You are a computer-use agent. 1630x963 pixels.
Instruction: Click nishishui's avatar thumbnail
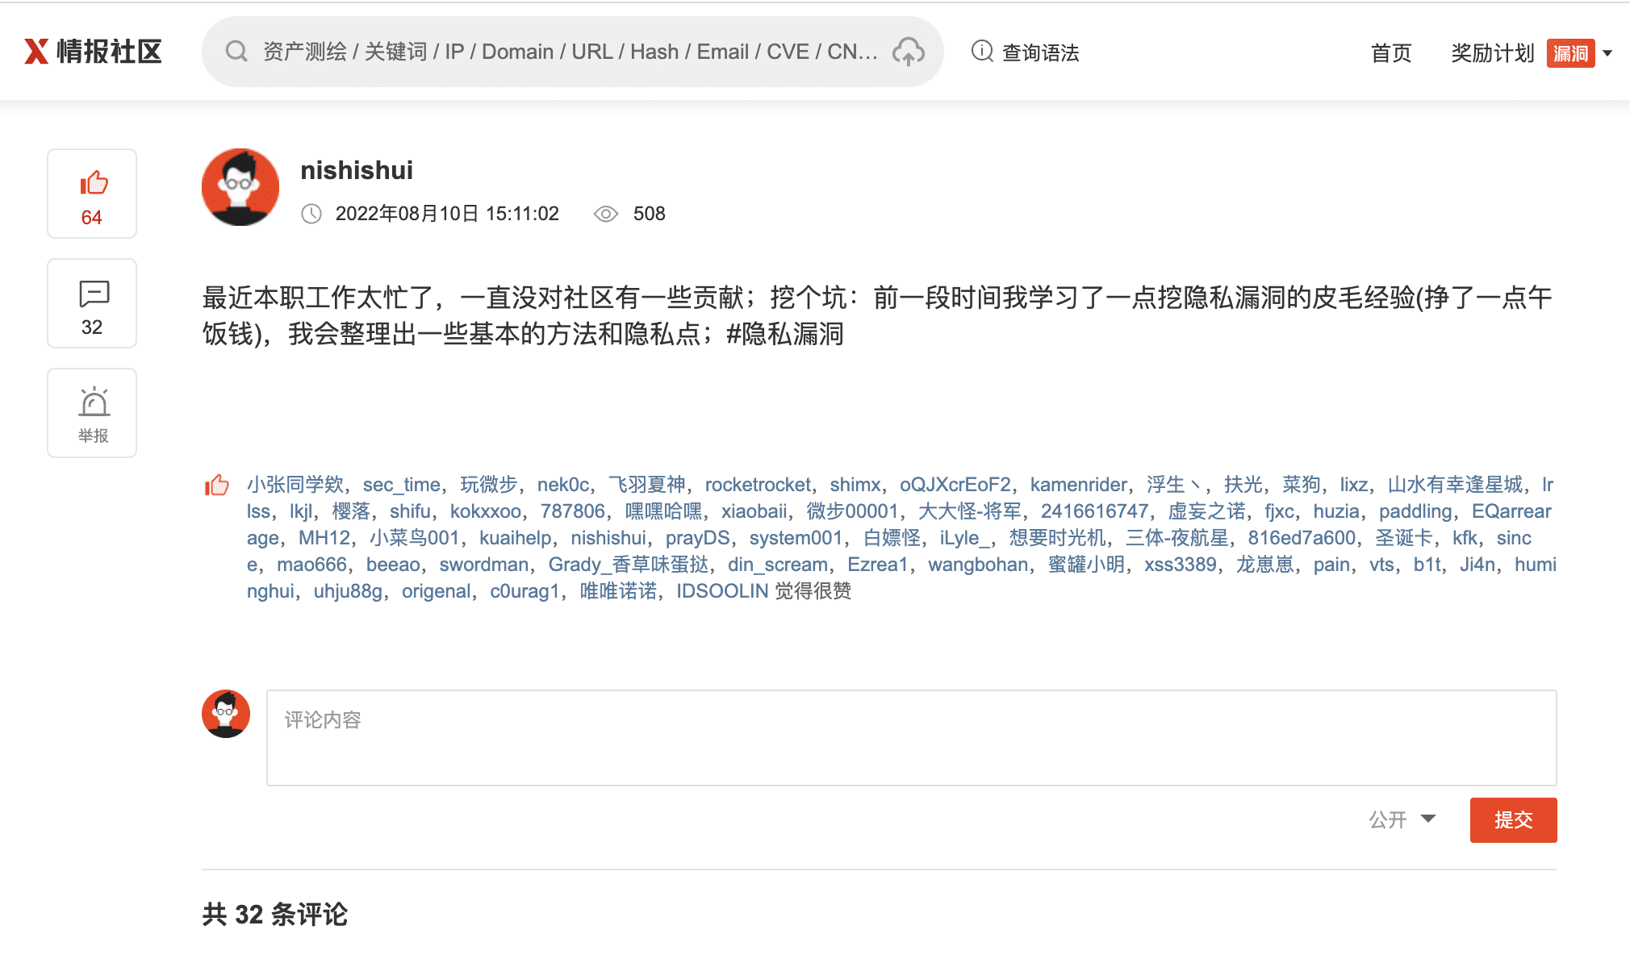coord(240,186)
